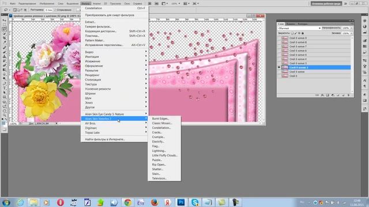Click the link layers icon
This screenshot has width=369, height=207.
click(317, 95)
